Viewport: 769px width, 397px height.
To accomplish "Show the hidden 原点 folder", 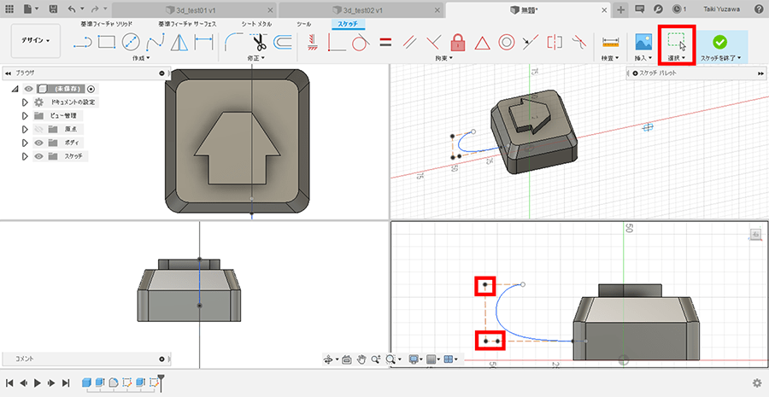I will coord(38,129).
